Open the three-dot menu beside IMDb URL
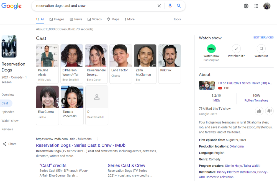Viewport: 277px width, 181px height. [97, 139]
